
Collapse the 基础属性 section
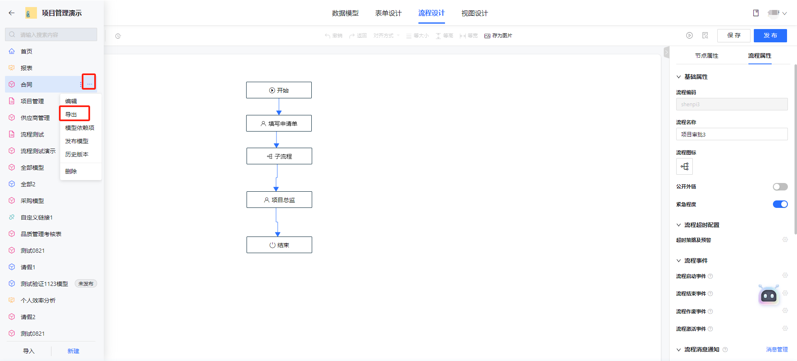(x=679, y=77)
